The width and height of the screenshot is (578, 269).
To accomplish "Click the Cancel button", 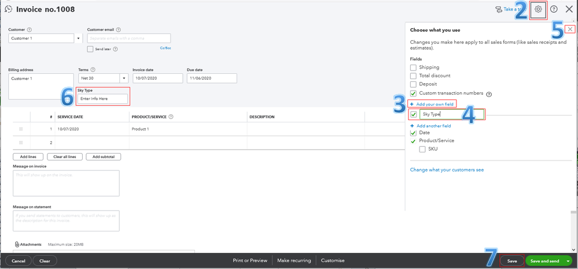I will coord(19,261).
